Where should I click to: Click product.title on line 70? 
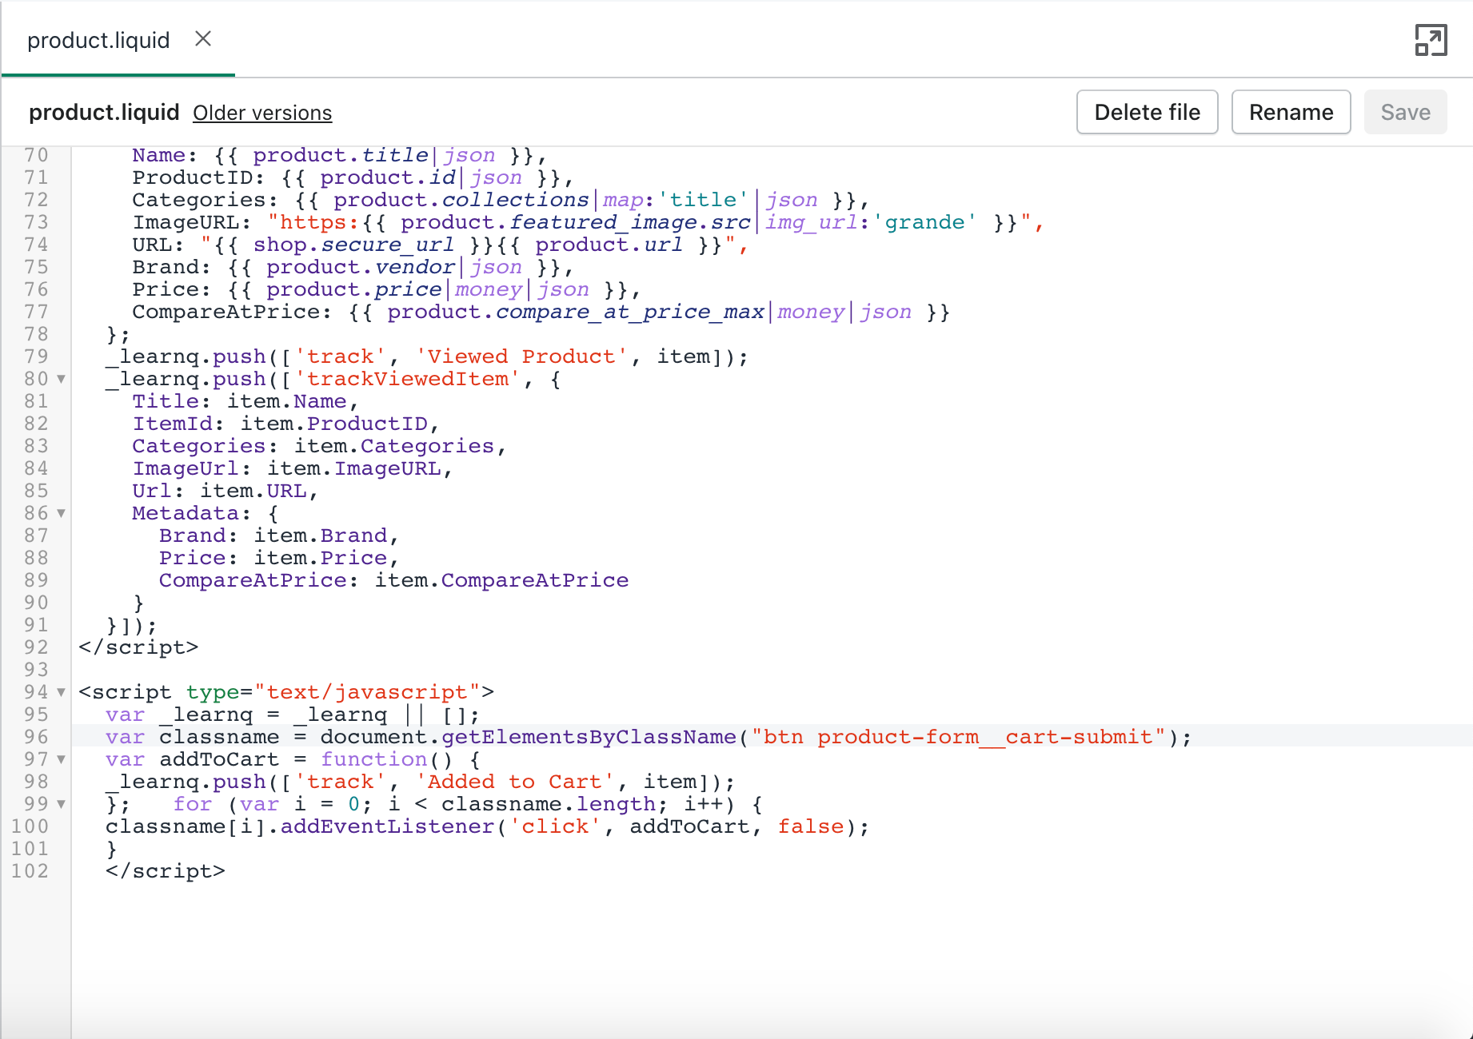341,155
